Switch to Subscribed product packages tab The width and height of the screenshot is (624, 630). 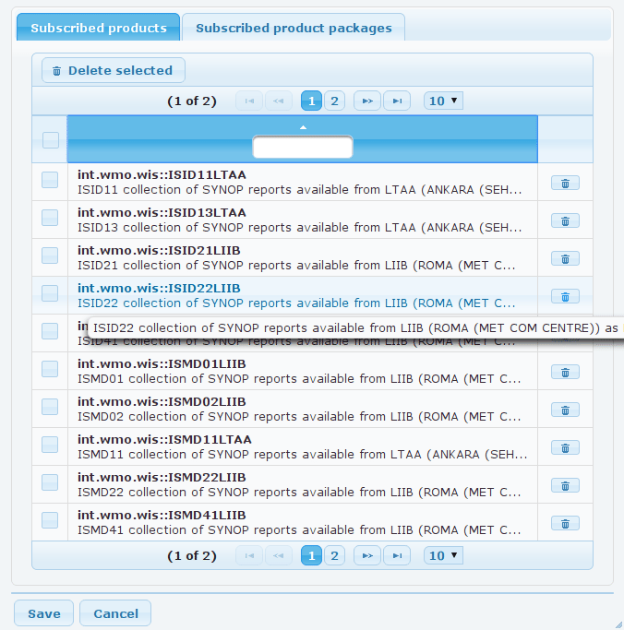(x=294, y=28)
